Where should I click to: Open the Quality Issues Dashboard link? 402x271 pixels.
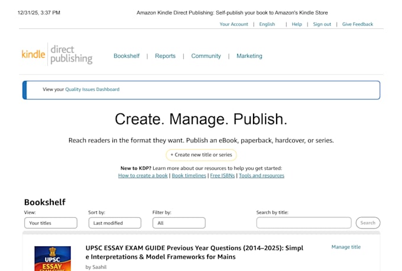(x=92, y=89)
